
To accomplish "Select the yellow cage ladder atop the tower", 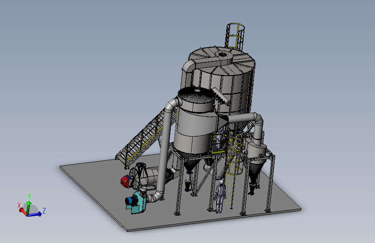I will pos(234,36).
